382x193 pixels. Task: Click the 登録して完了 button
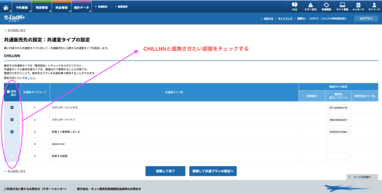[x=165, y=171]
